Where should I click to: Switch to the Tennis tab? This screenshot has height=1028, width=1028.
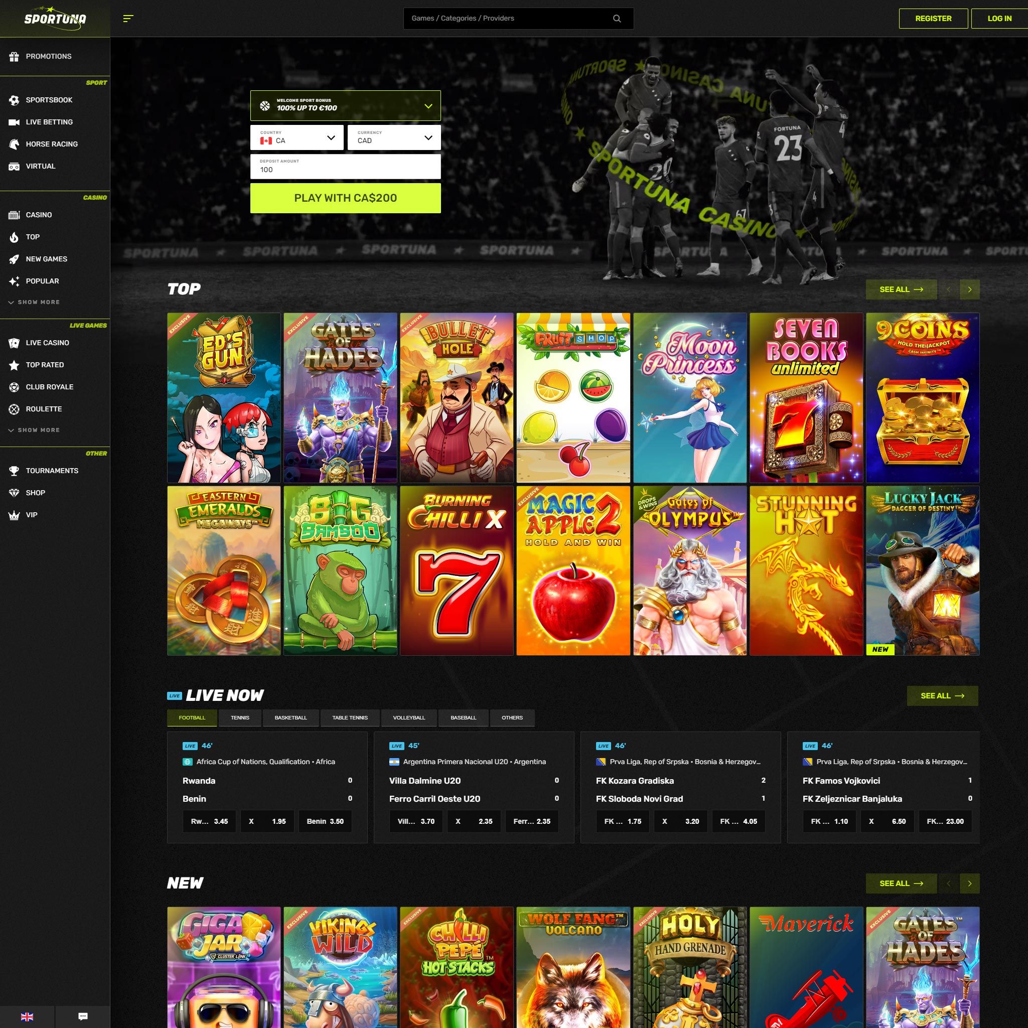pos(240,718)
